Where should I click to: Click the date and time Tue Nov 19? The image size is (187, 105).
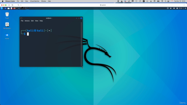180,1
